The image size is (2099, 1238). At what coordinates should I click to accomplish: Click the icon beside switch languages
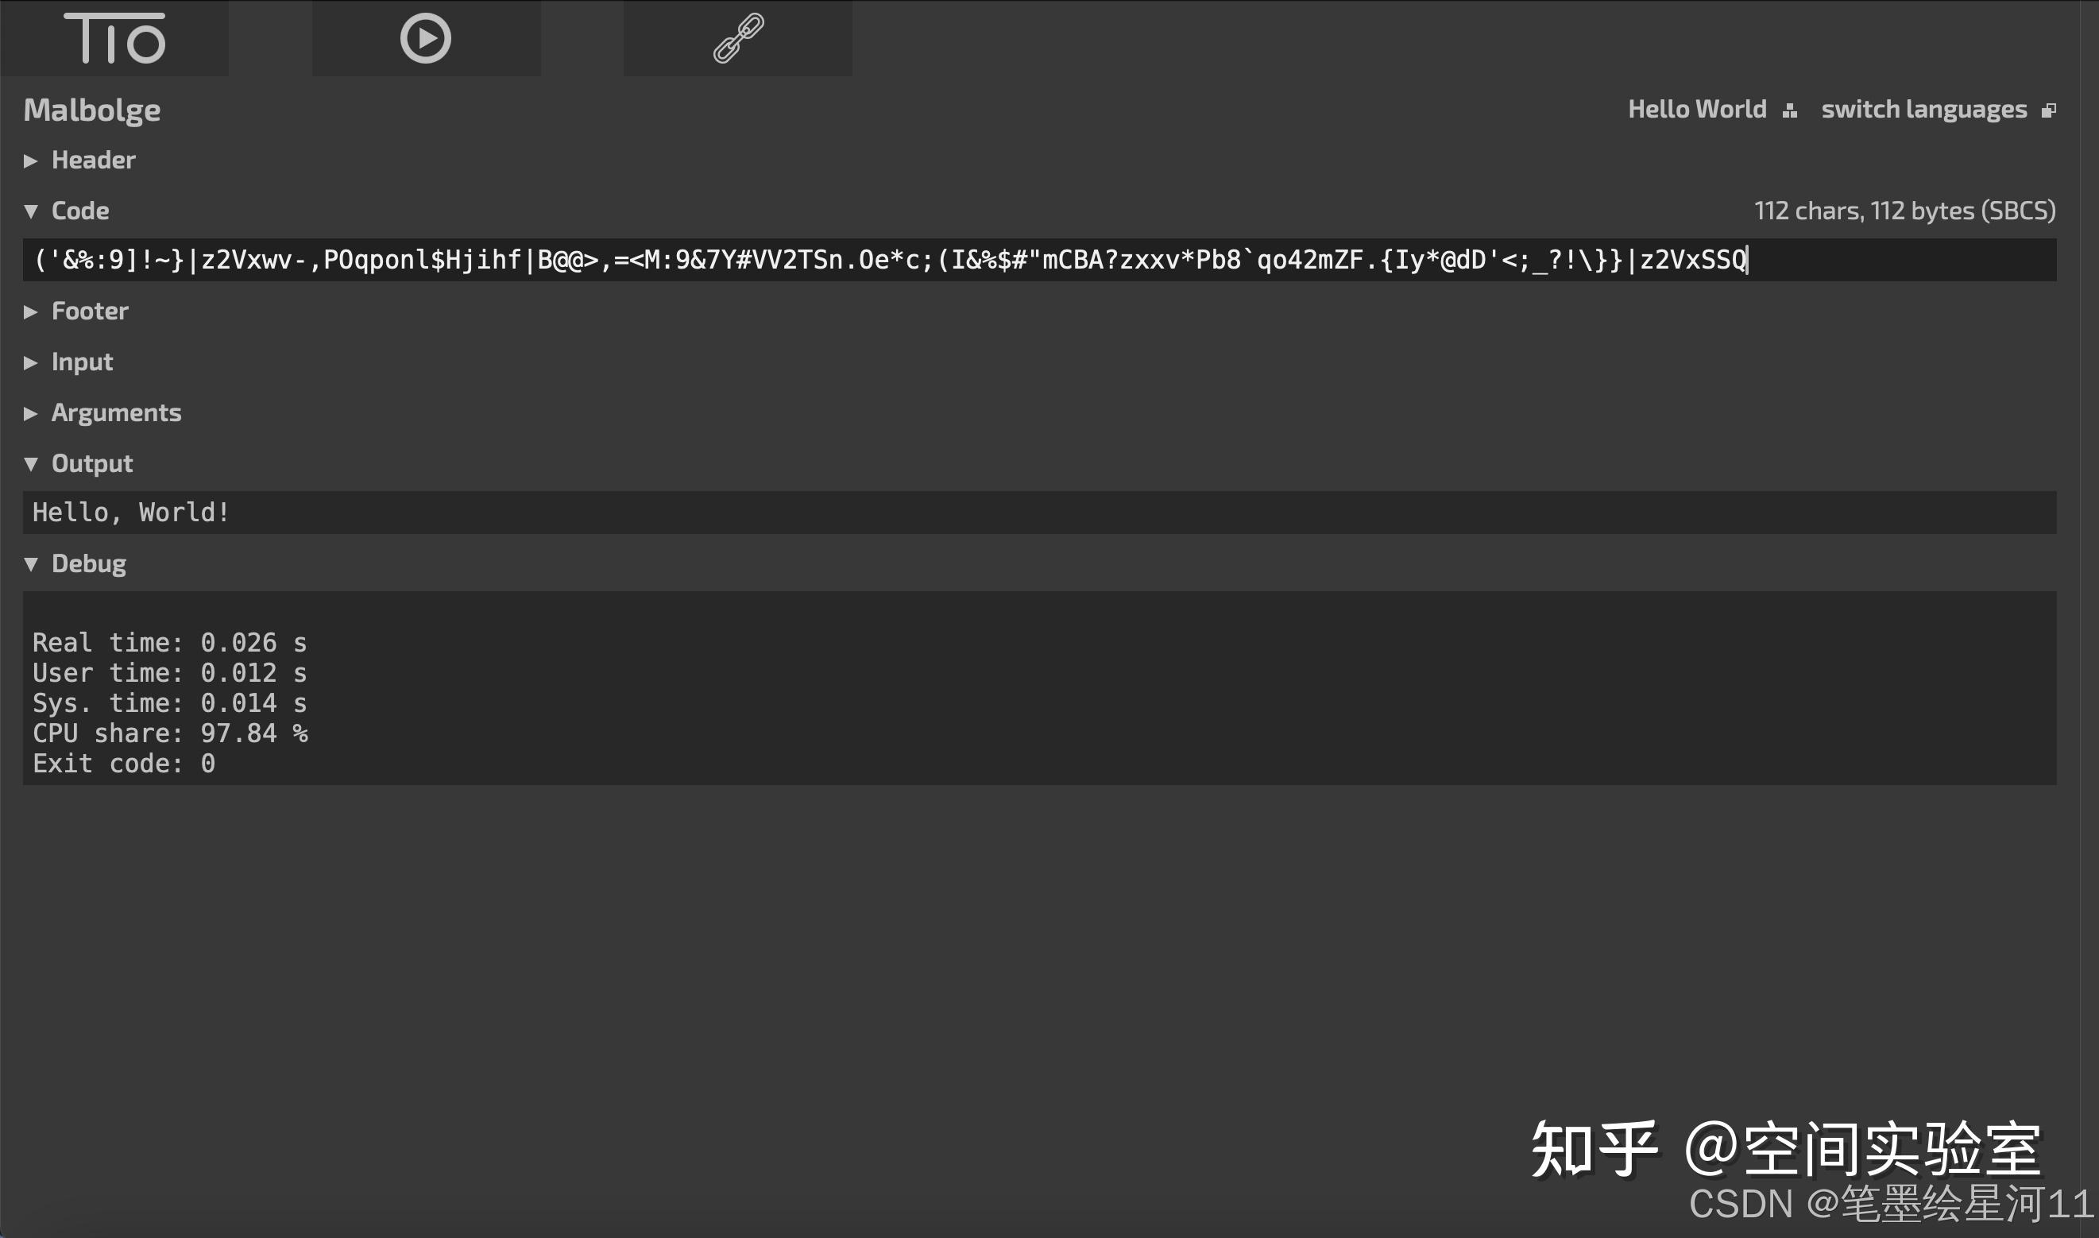click(x=2051, y=110)
